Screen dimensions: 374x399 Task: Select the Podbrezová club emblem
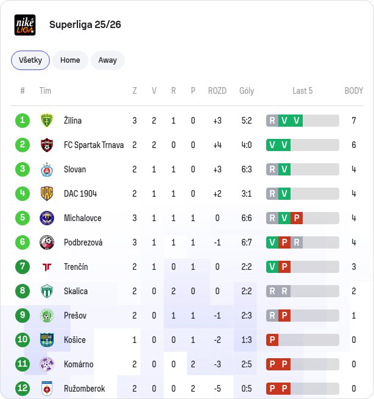[47, 242]
